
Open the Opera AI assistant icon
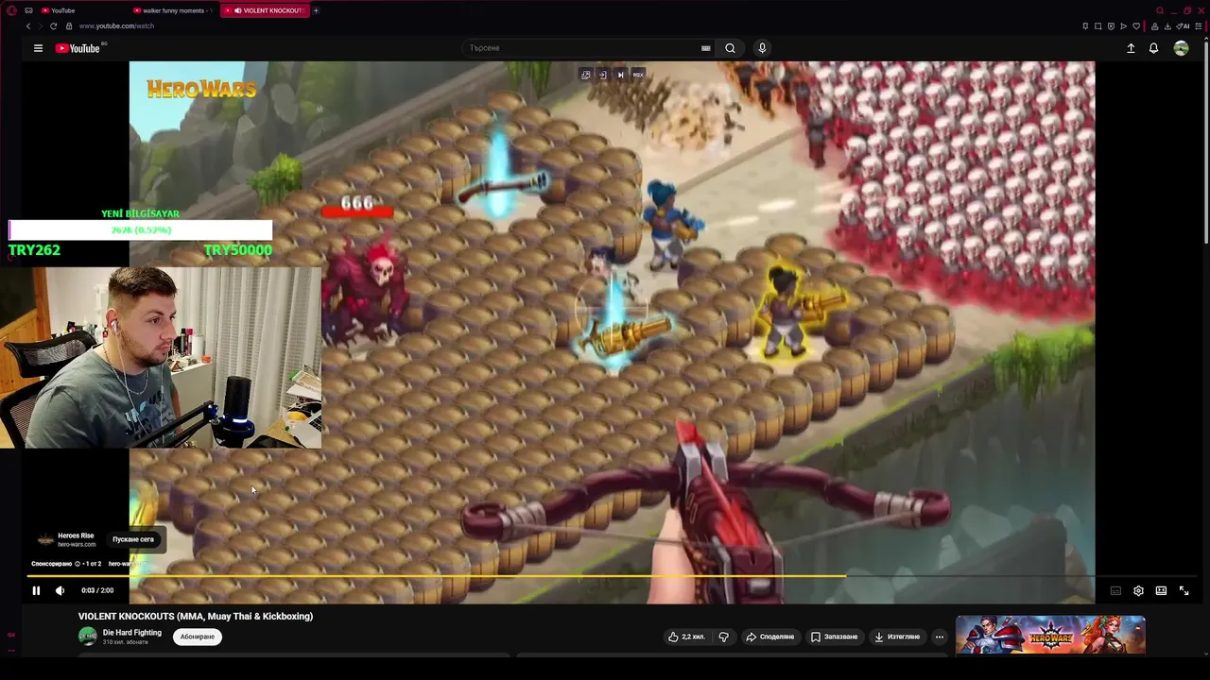[1184, 26]
